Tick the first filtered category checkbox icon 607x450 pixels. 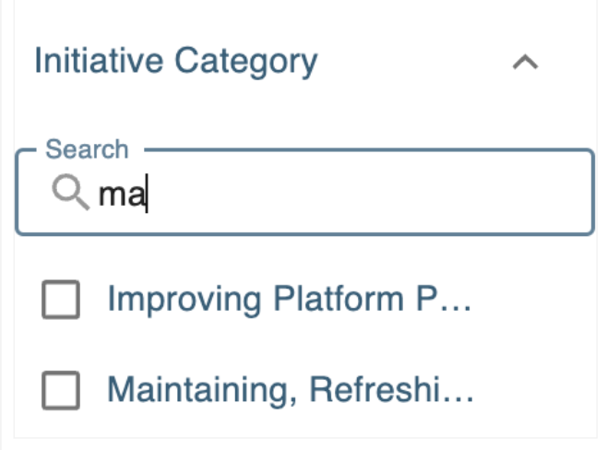coord(61,301)
